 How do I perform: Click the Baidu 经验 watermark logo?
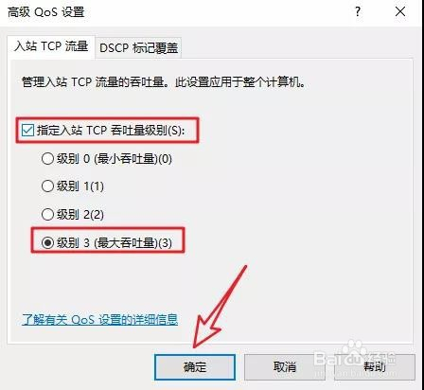pyautogui.click(x=355, y=357)
